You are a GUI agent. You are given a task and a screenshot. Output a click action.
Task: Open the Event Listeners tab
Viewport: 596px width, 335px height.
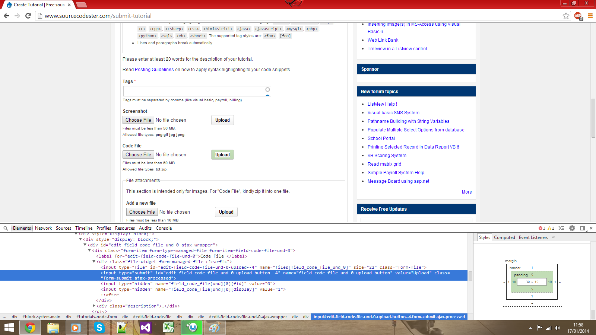click(x=533, y=237)
